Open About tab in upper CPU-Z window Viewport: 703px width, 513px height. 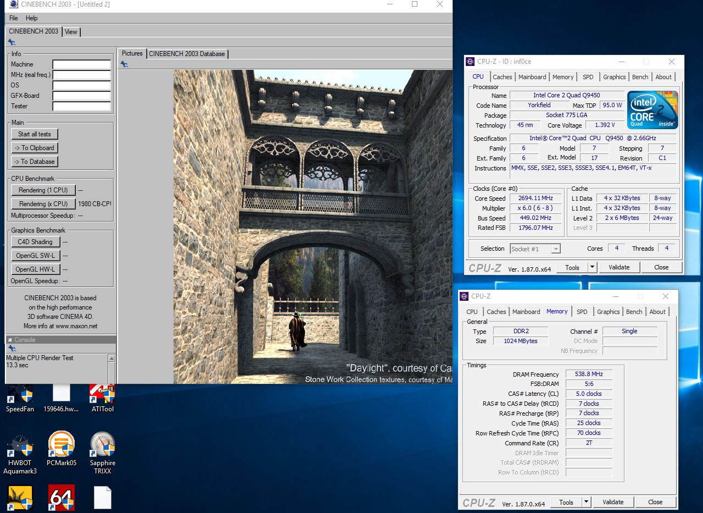[x=663, y=77]
